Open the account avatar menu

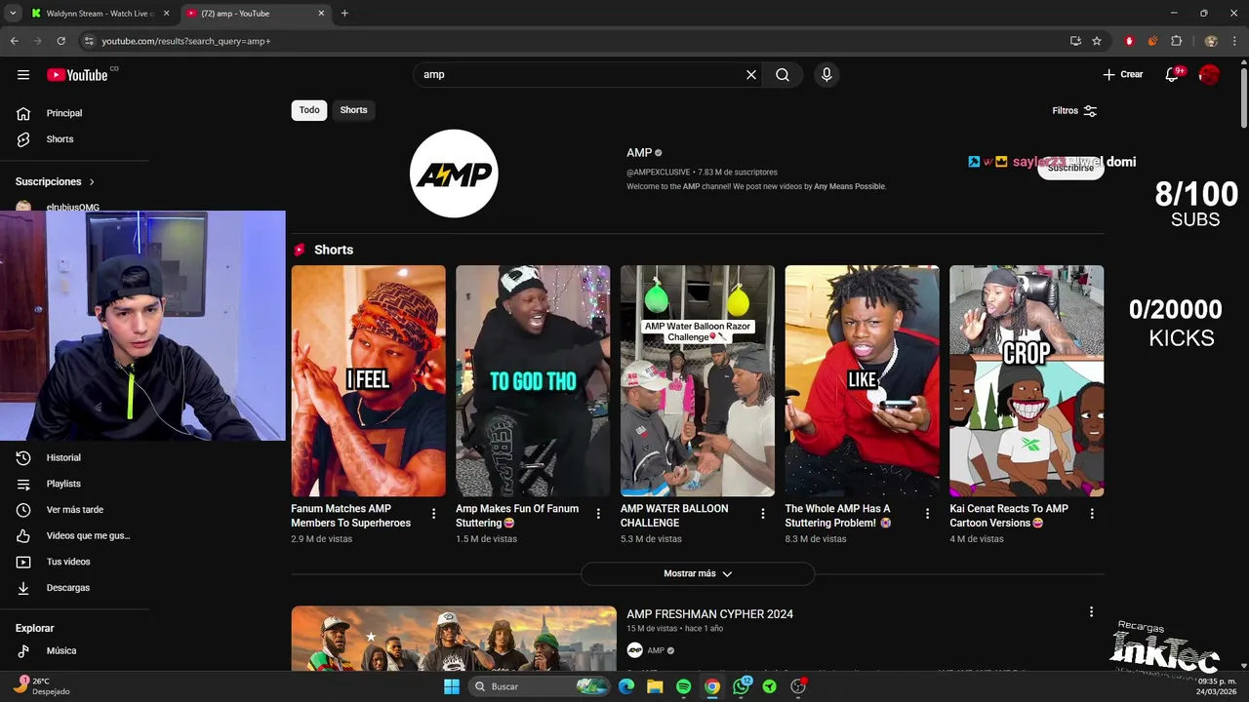coord(1209,75)
